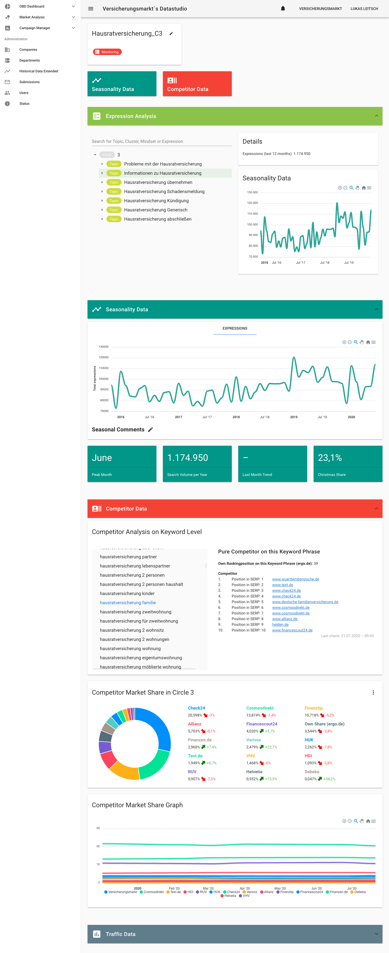Open www.wuerttembergische.de competitor link
The width and height of the screenshot is (389, 953).
295,579
